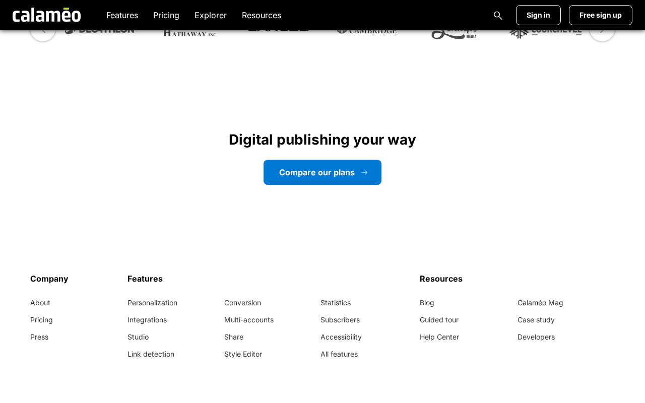The height and width of the screenshot is (403, 645).
Task: Open the Explorer navigation item
Action: [x=211, y=15]
